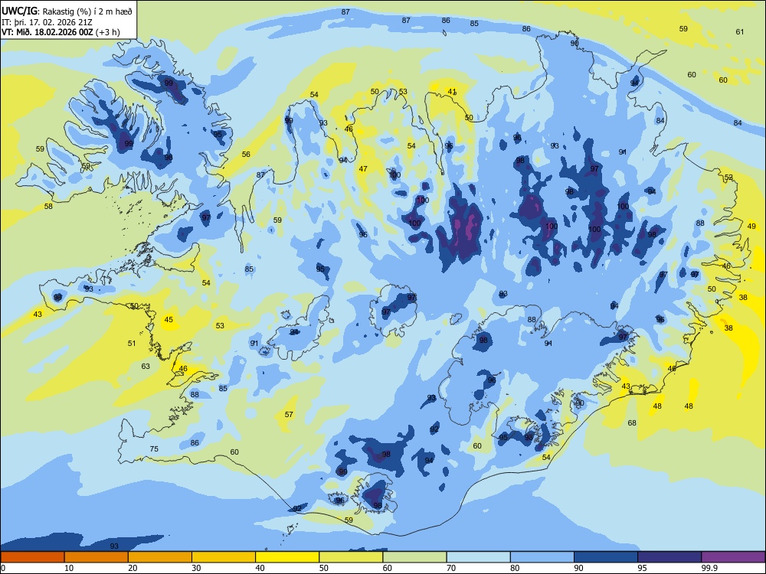Select the bright yellow 40–50 legend swatch
766x574 pixels.
[x=287, y=557]
